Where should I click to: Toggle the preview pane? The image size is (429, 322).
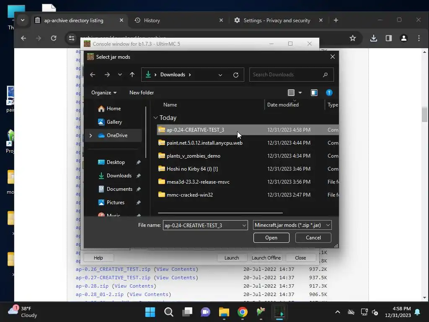click(314, 93)
